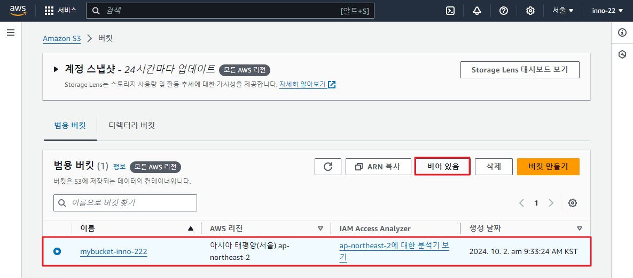633x278 pixels.
Task: Open the 서울 region dropdown
Action: (x=563, y=11)
